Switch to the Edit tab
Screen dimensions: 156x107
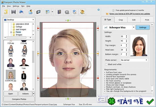134,20
